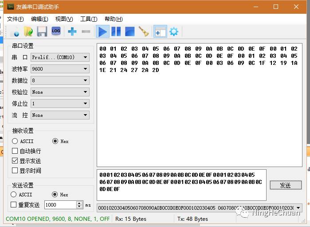Image resolution: width=310 pixels, height=227 pixels.
Task: Enable the 重复发送 checkbox
Action: coord(13,205)
